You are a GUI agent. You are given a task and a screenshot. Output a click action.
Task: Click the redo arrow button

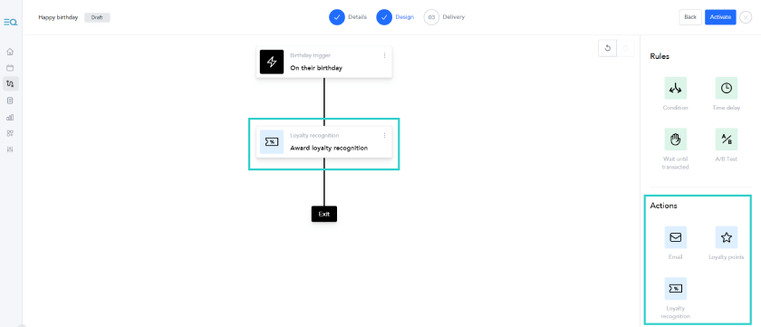pyautogui.click(x=626, y=48)
